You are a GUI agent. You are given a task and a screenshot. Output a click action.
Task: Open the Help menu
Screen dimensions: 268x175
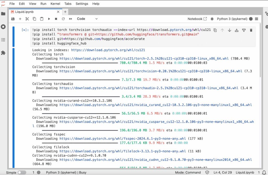(96, 4)
